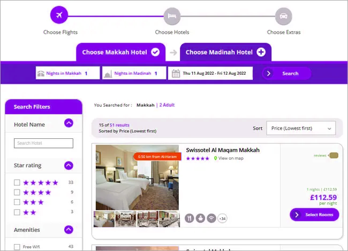Click the £112.59 per night price

tap(323, 198)
